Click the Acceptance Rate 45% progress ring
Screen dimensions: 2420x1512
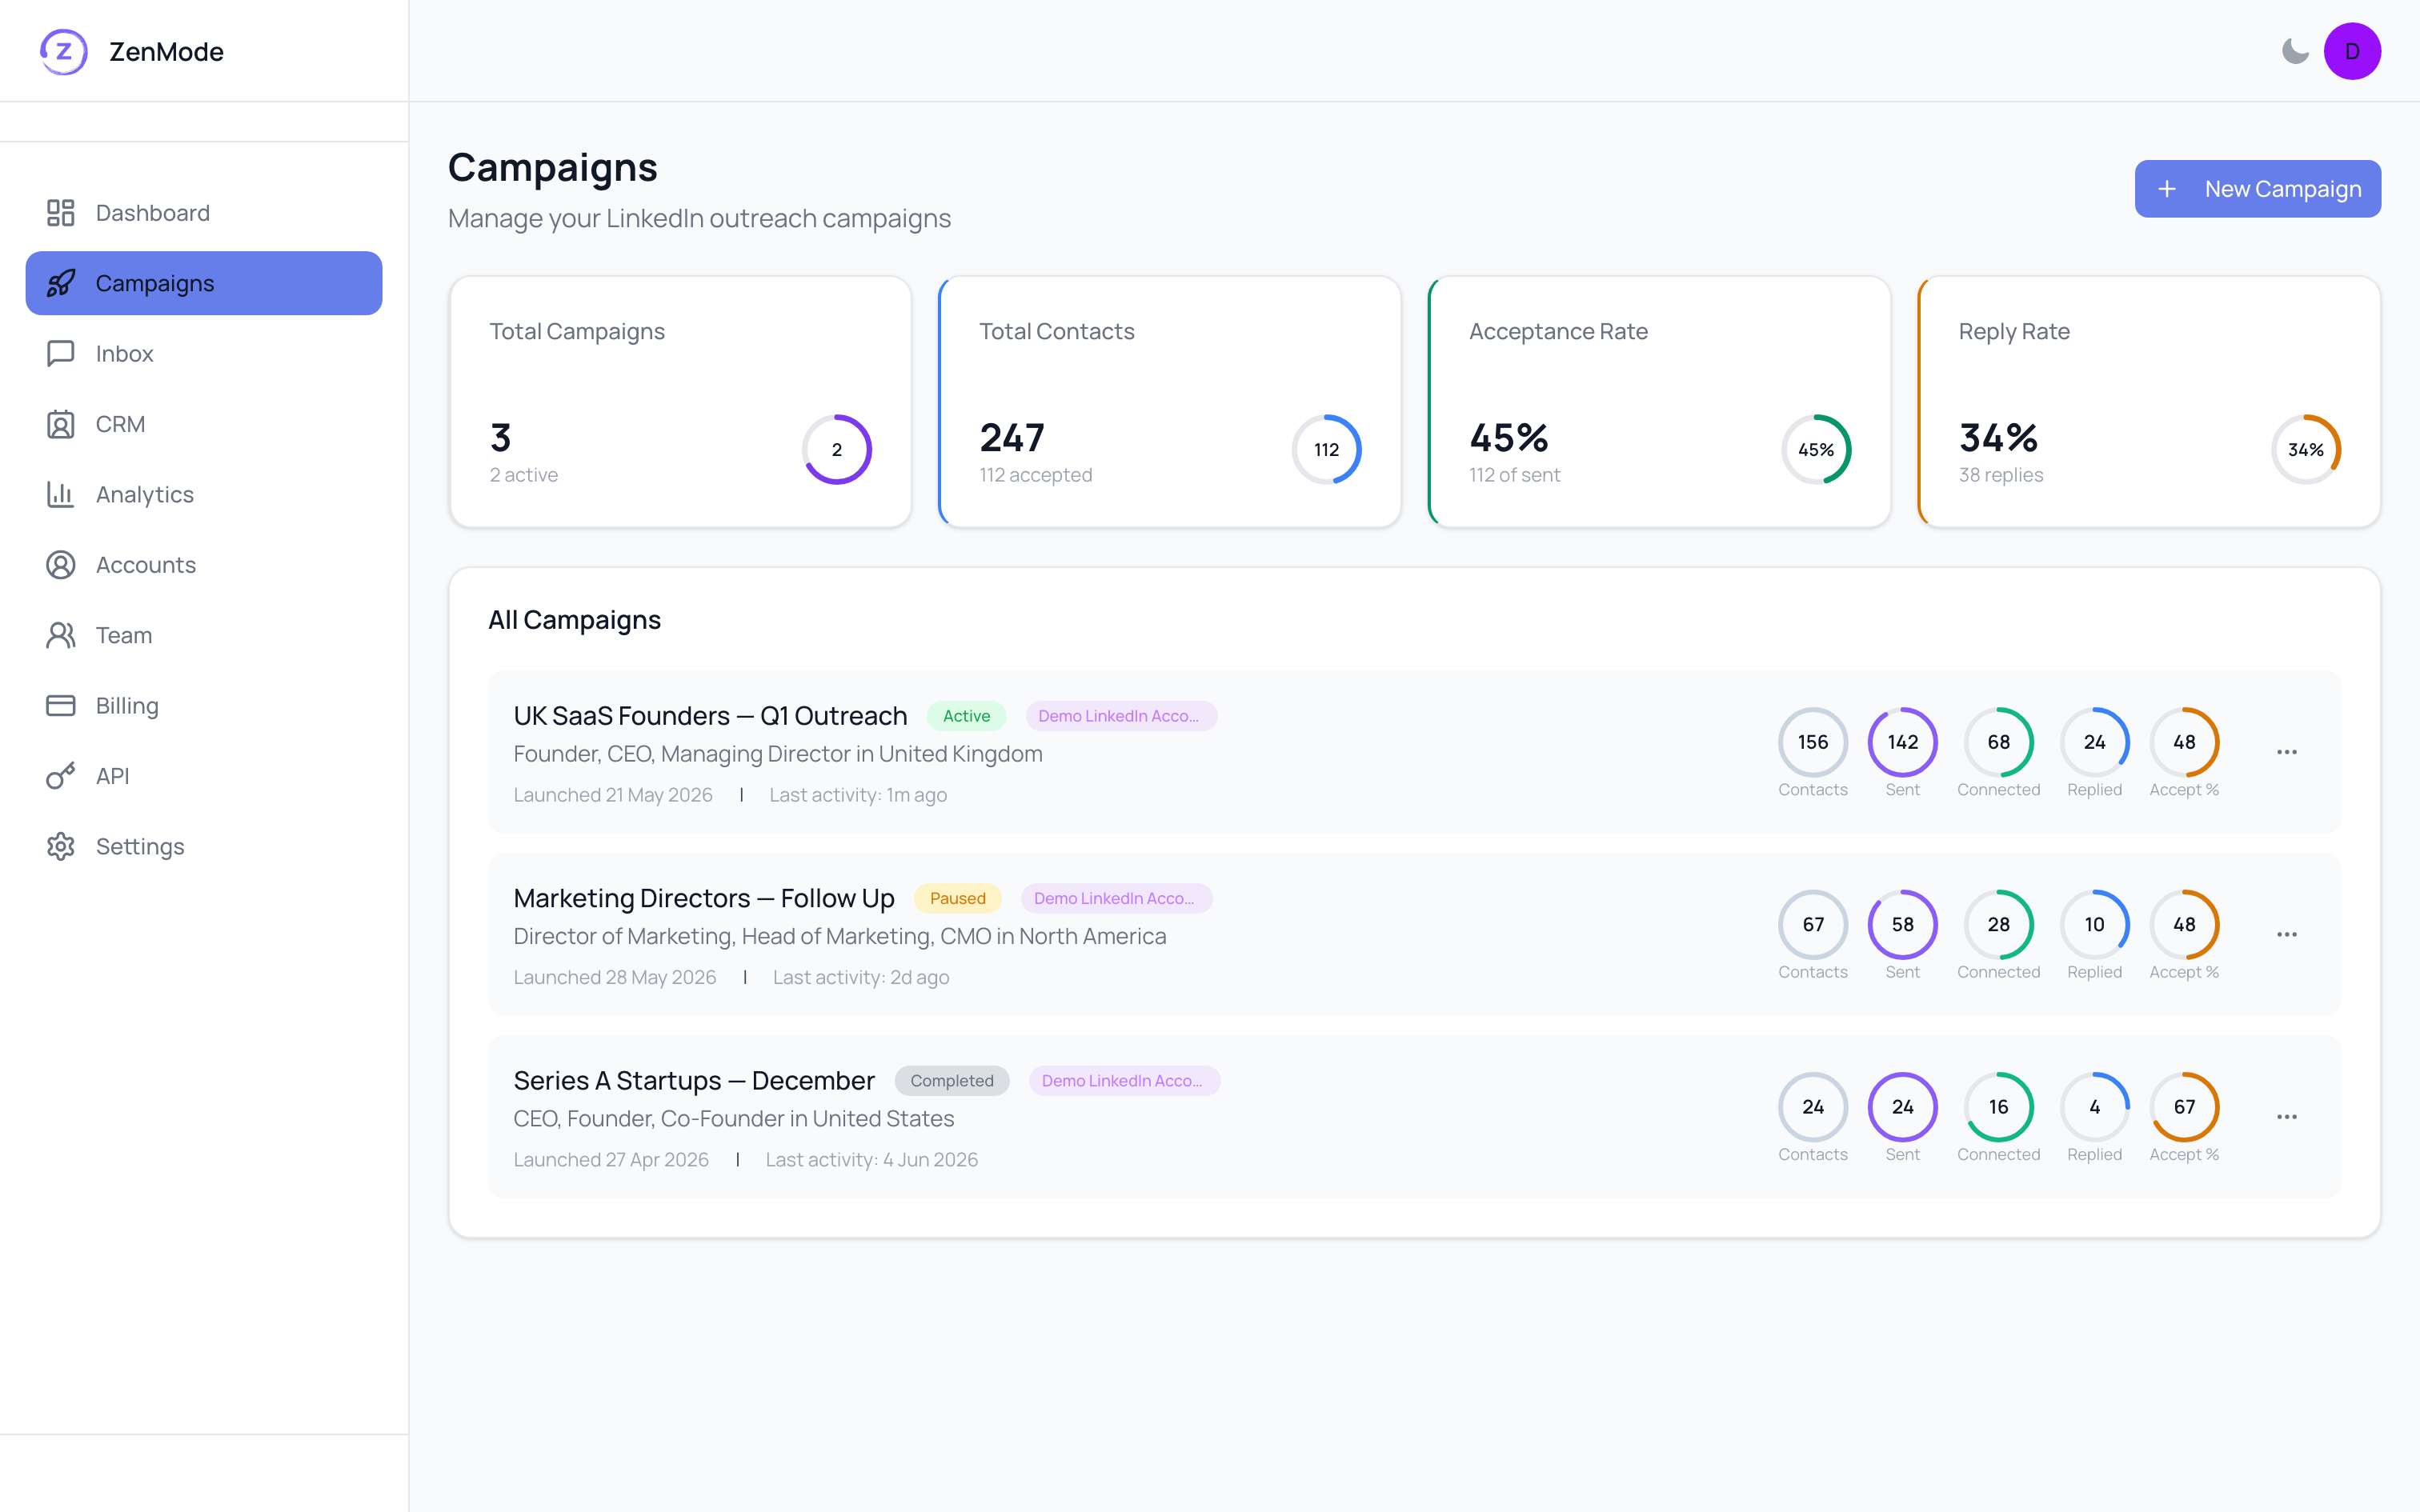(x=1816, y=449)
